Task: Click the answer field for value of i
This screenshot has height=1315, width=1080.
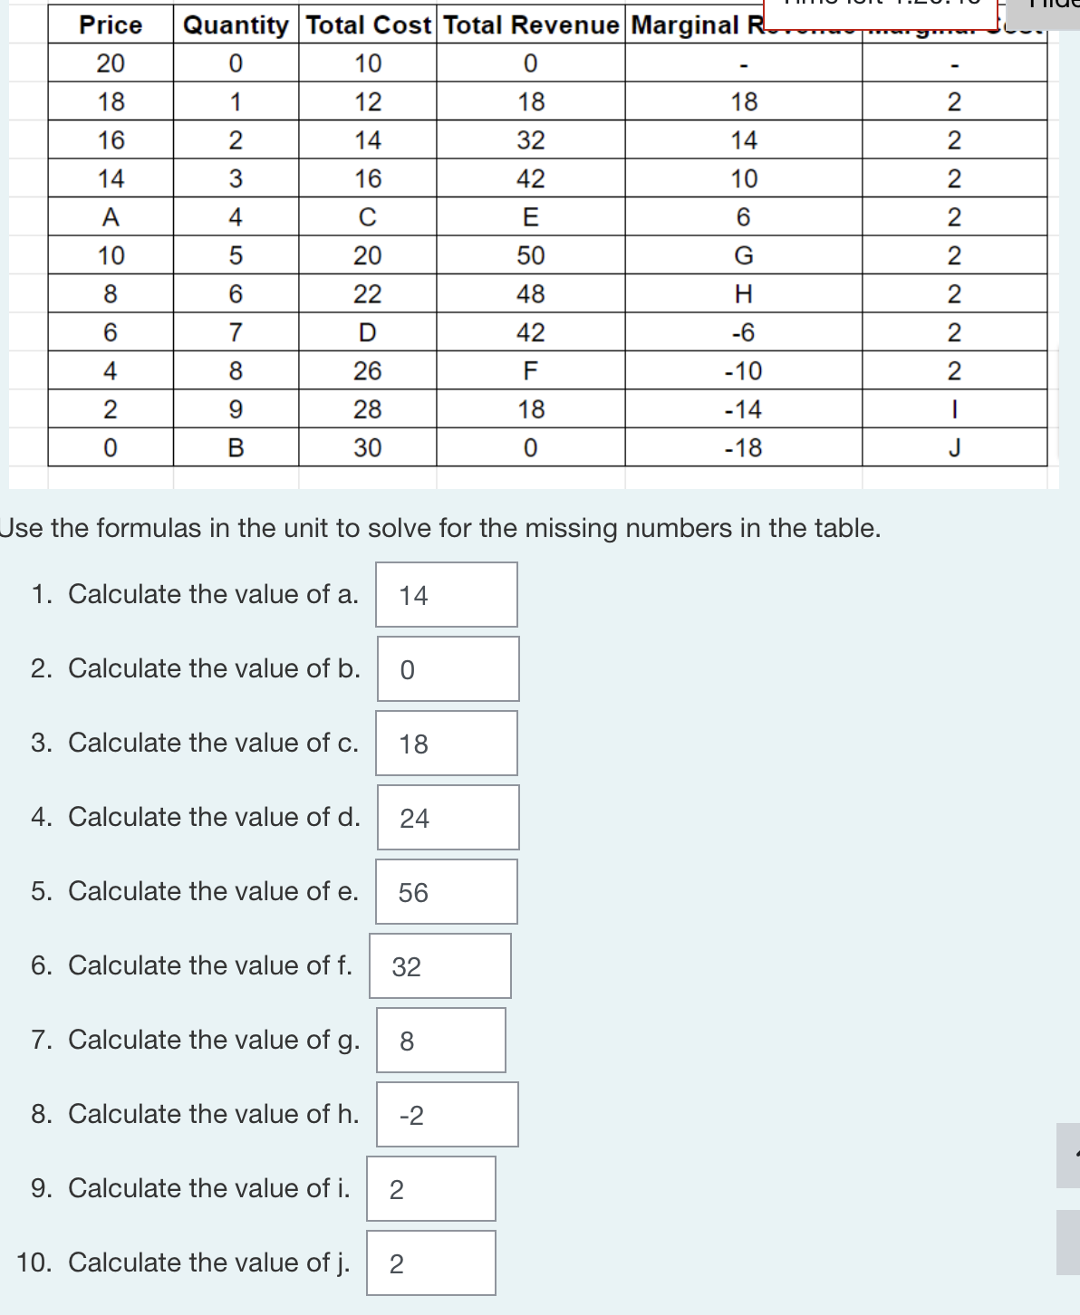Action: pos(430,1188)
